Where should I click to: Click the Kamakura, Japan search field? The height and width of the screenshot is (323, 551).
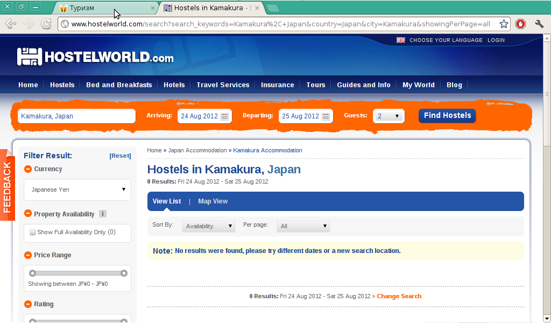point(76,116)
